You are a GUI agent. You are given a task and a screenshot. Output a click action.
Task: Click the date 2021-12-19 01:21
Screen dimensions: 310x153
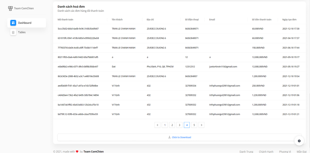click(x=291, y=114)
